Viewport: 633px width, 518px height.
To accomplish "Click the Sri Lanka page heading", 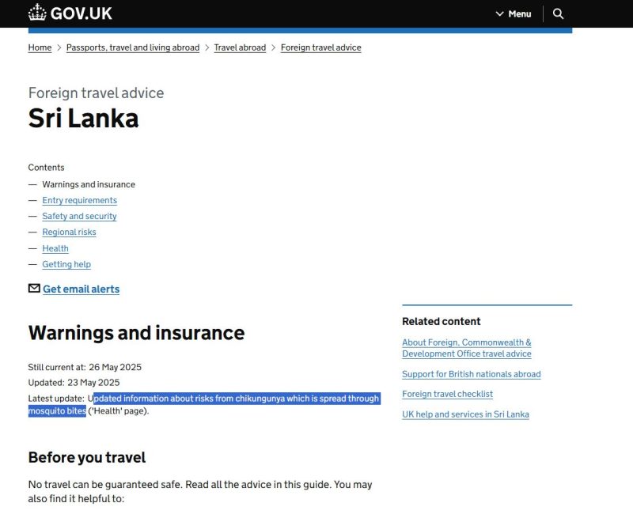I will pos(83,118).
